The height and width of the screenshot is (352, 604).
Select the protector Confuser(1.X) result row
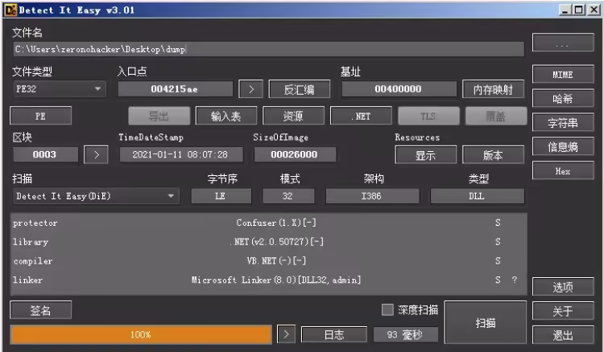pyautogui.click(x=268, y=223)
